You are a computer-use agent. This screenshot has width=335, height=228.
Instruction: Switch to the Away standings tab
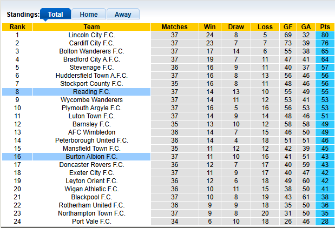(x=123, y=15)
